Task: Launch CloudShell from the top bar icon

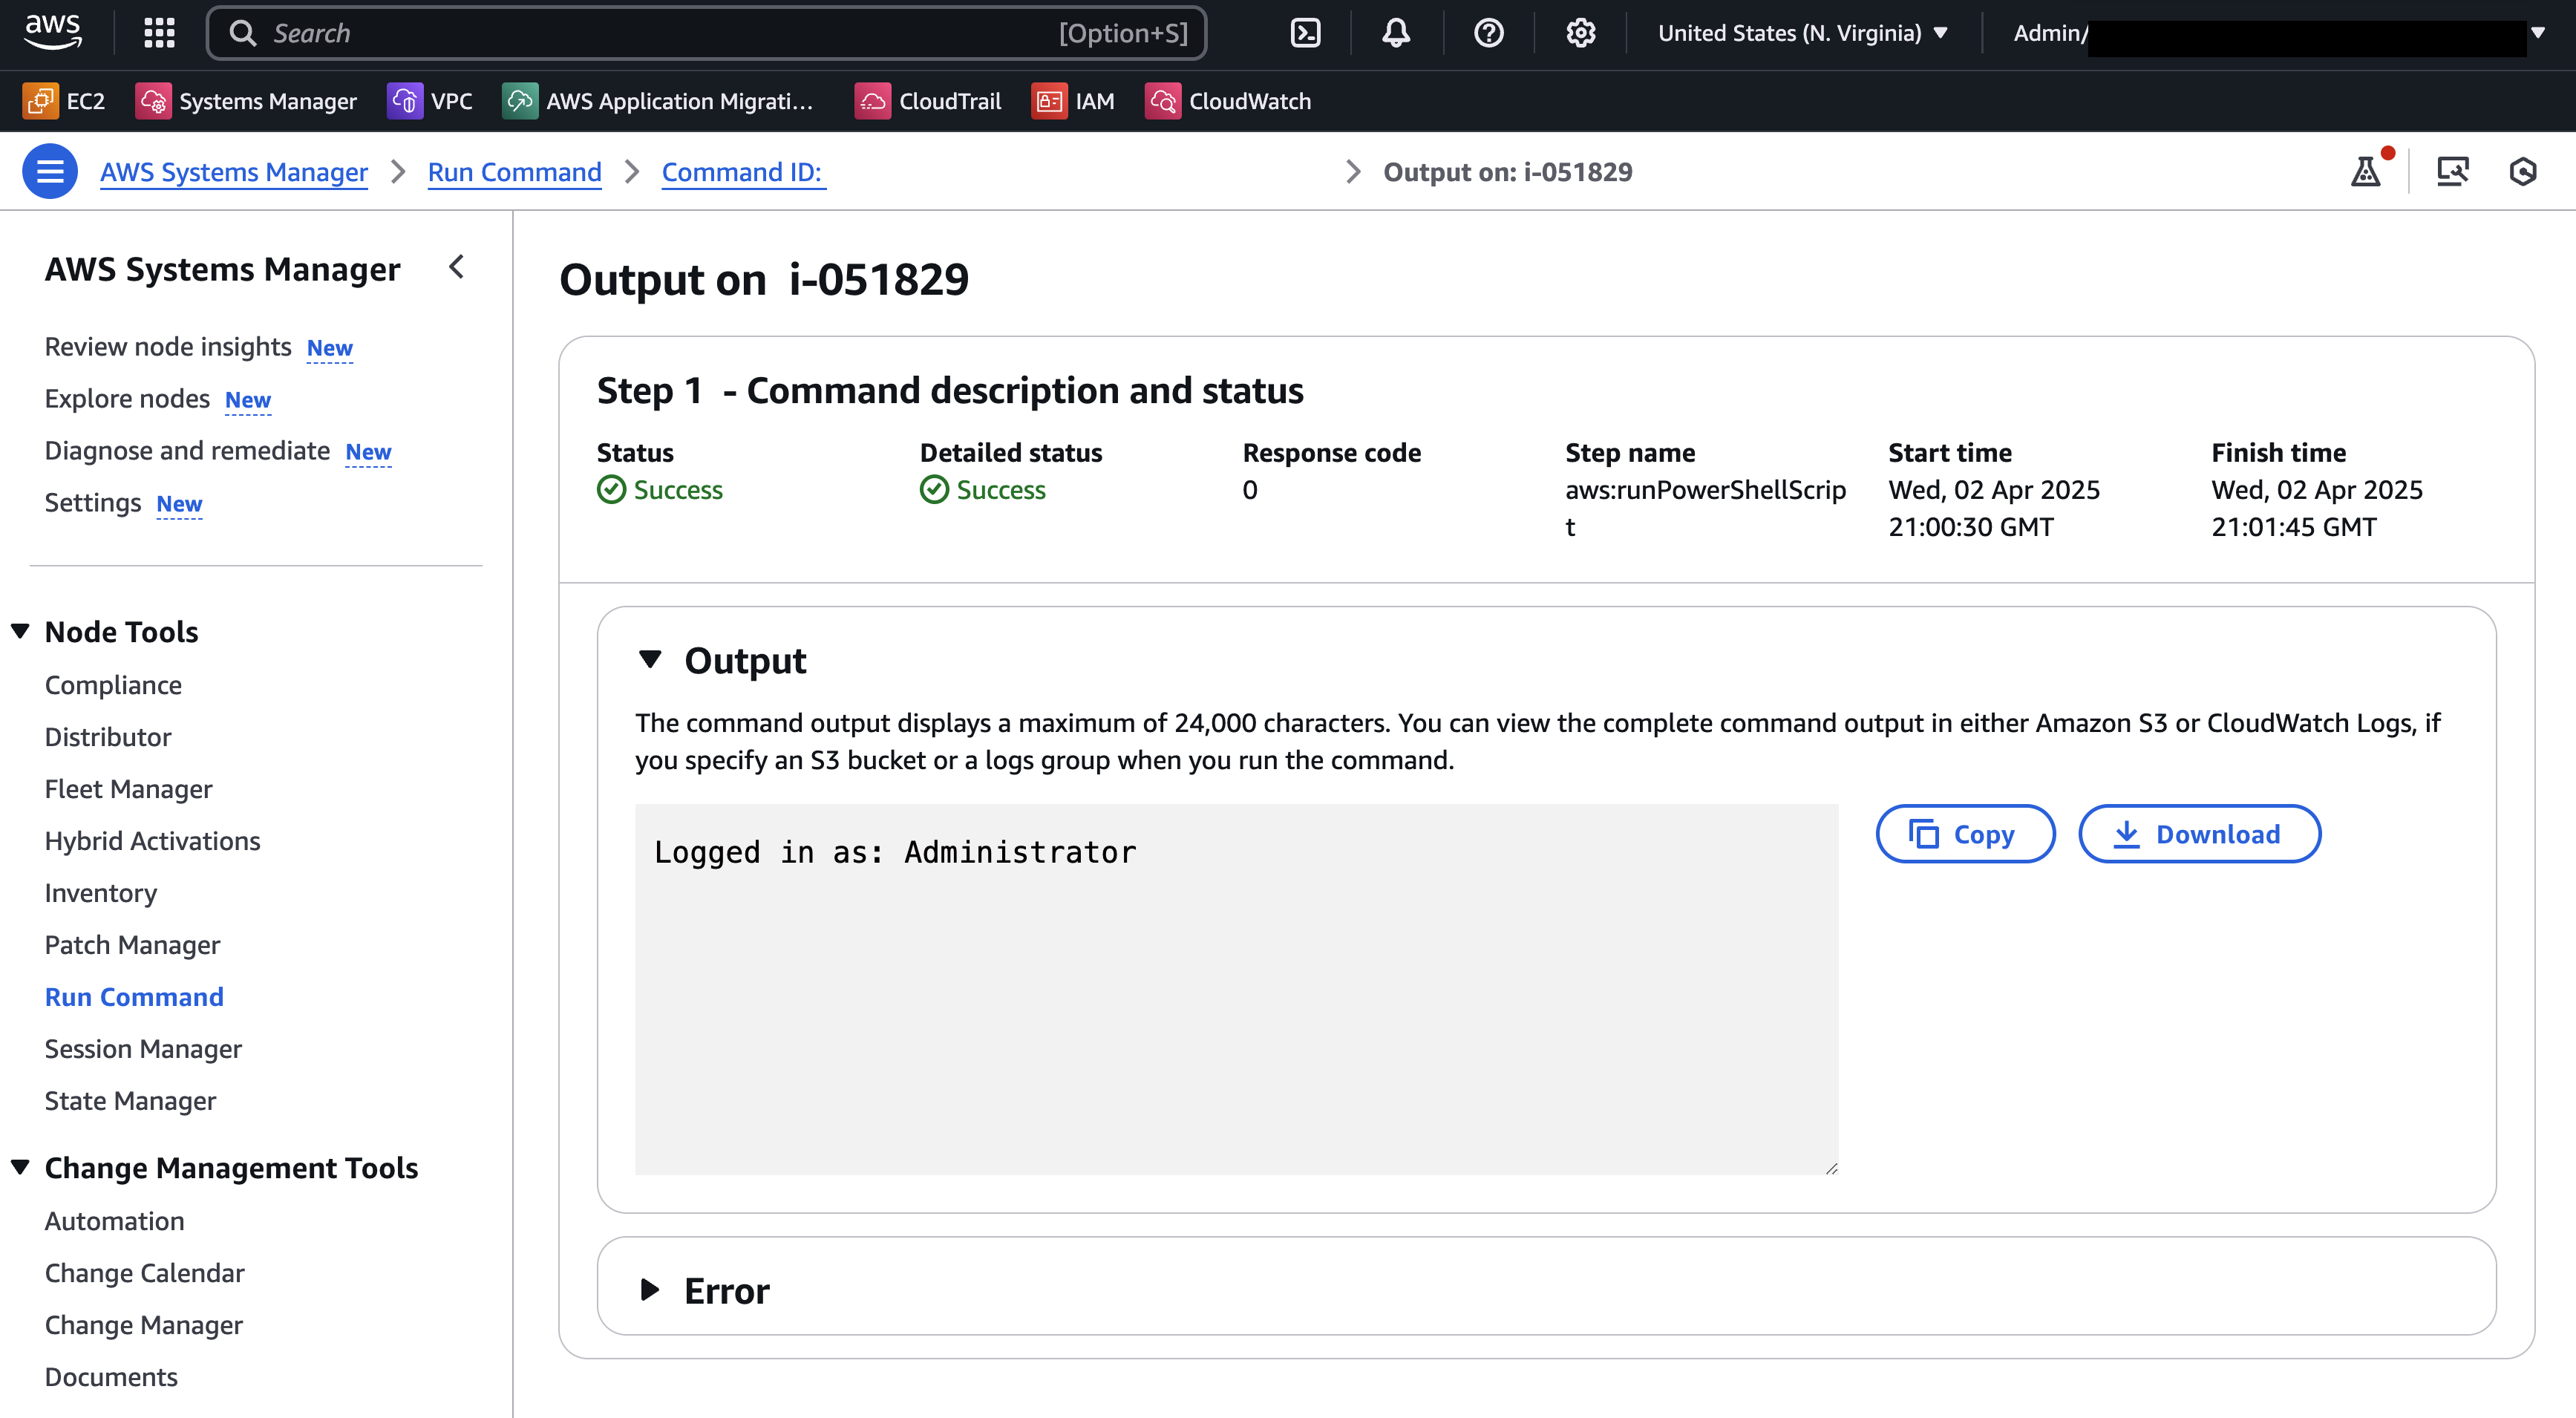Action: click(x=1305, y=33)
